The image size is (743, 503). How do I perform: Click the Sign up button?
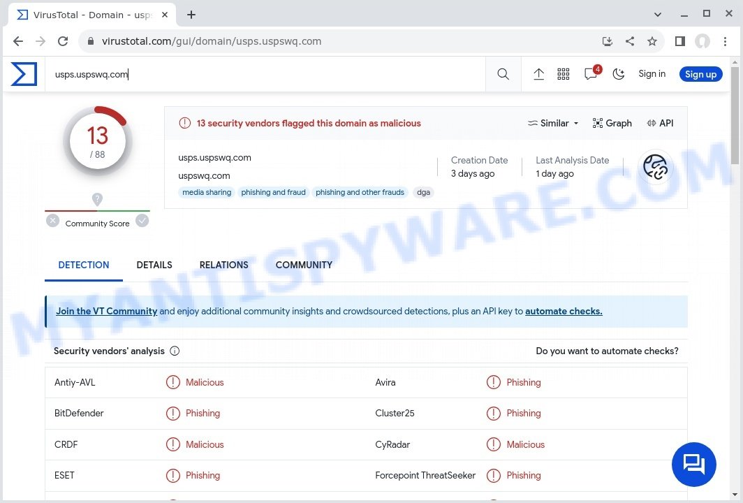[x=700, y=74]
